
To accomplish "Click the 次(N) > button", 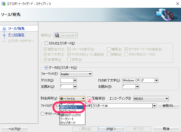I will coord(111,129).
